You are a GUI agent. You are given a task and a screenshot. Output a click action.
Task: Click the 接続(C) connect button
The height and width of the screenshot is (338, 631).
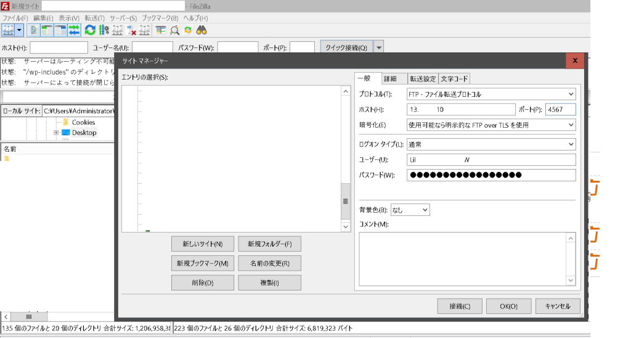click(460, 306)
